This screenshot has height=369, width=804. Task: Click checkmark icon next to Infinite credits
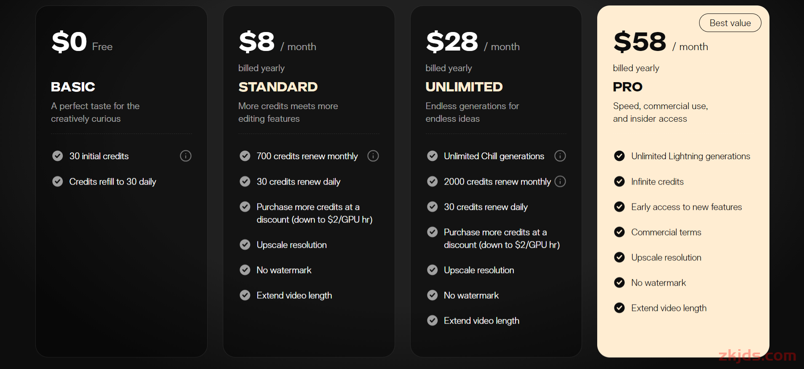(x=620, y=182)
